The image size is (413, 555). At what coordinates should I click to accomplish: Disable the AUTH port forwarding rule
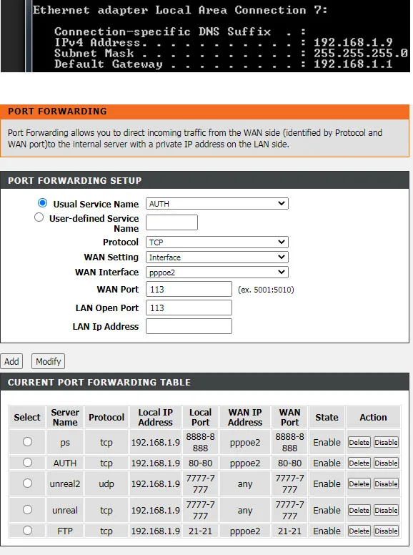click(386, 463)
